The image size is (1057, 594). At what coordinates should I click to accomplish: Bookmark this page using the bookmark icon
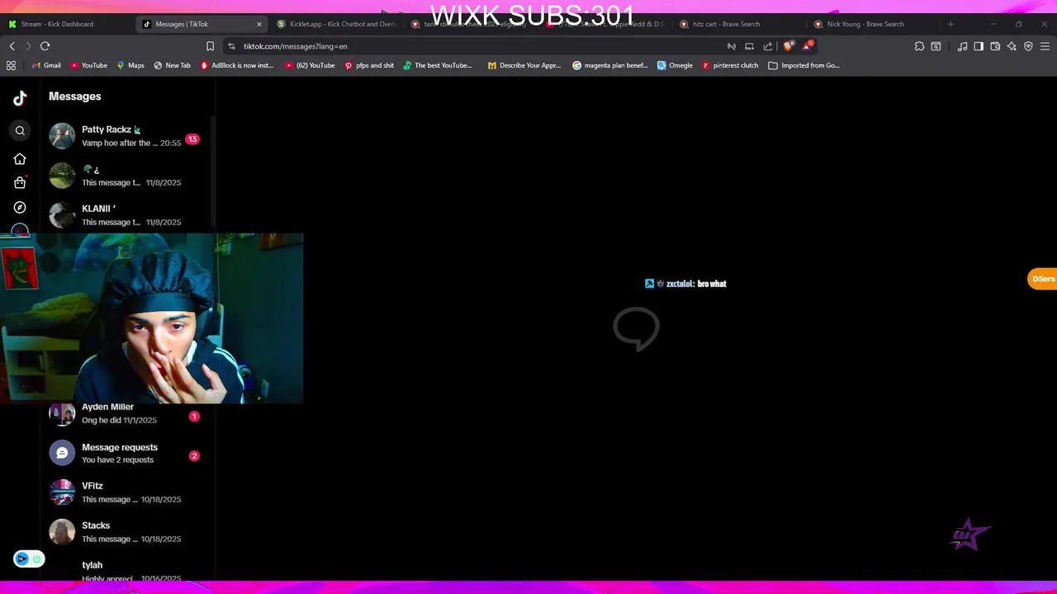tap(210, 46)
